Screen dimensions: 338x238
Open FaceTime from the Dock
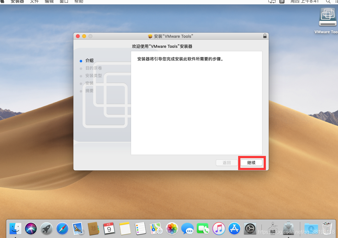(x=203, y=228)
